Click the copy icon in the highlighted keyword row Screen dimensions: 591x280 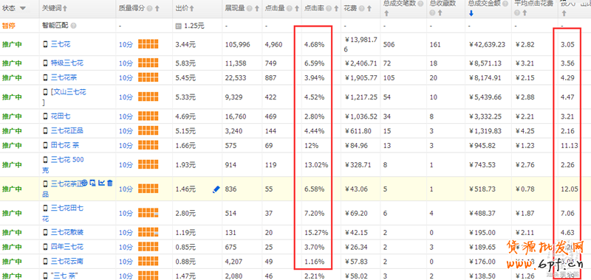click(93, 183)
